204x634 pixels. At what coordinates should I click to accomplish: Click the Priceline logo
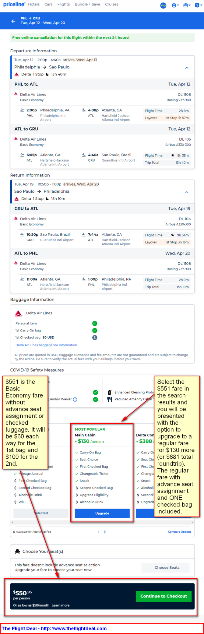coord(14,4)
